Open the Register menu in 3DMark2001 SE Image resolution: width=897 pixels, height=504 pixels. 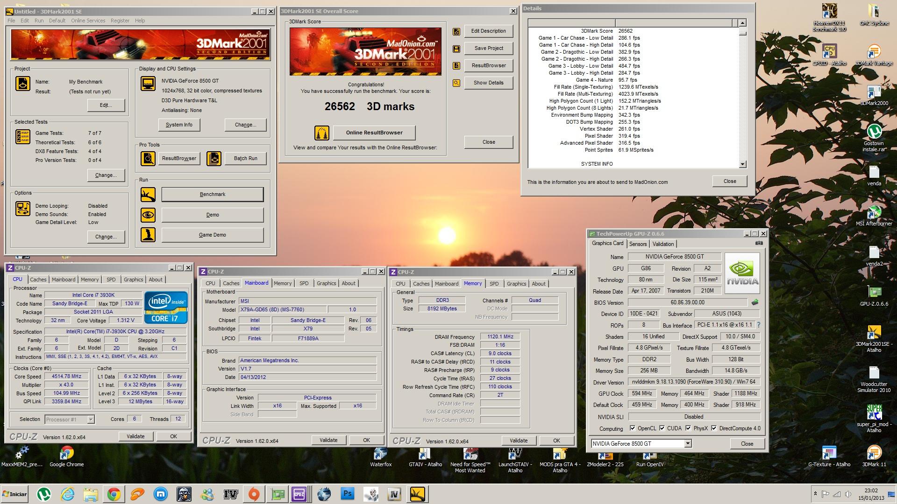tap(120, 21)
